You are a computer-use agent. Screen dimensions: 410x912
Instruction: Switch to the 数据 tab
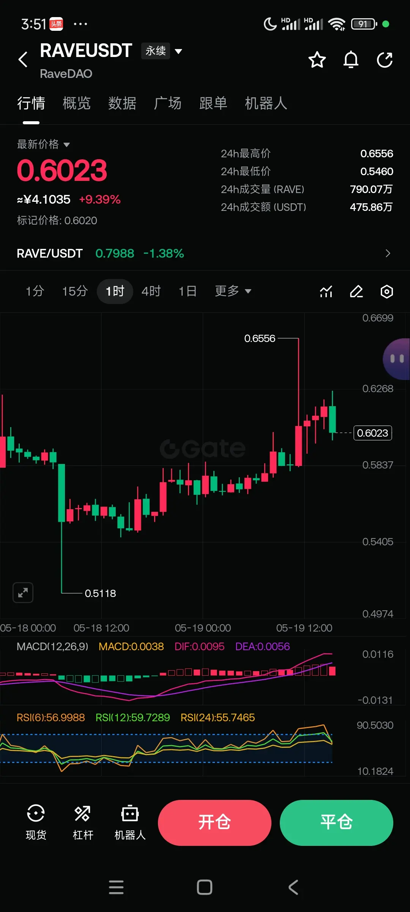(x=122, y=103)
